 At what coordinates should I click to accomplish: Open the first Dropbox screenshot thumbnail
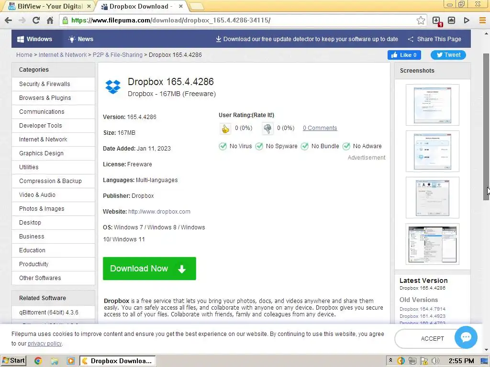(432, 105)
